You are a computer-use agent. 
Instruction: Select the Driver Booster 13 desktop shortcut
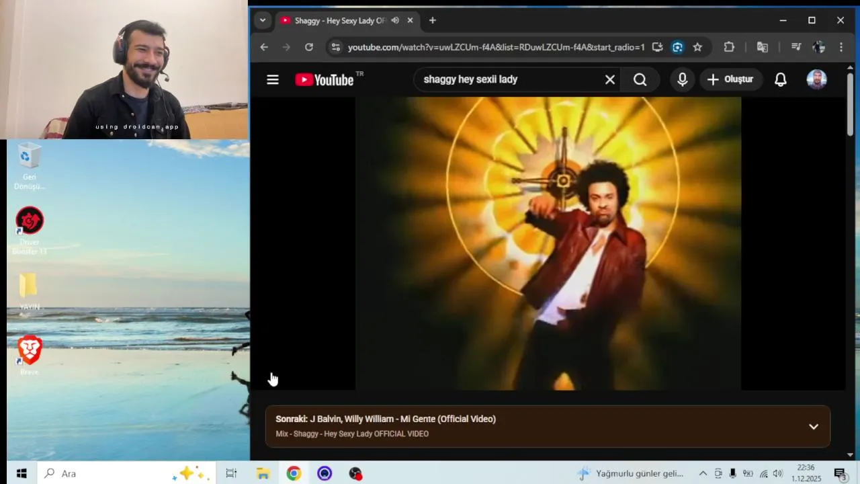click(29, 231)
